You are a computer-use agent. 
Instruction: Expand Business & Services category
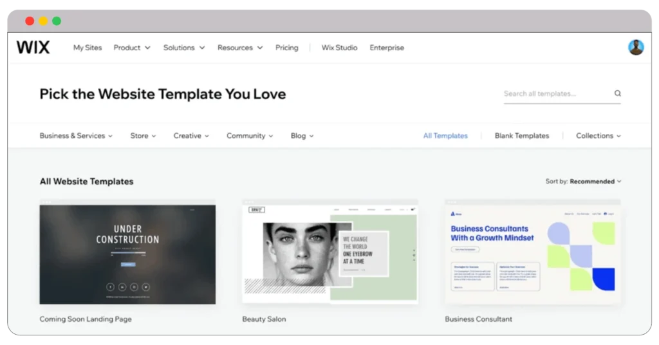coord(76,136)
